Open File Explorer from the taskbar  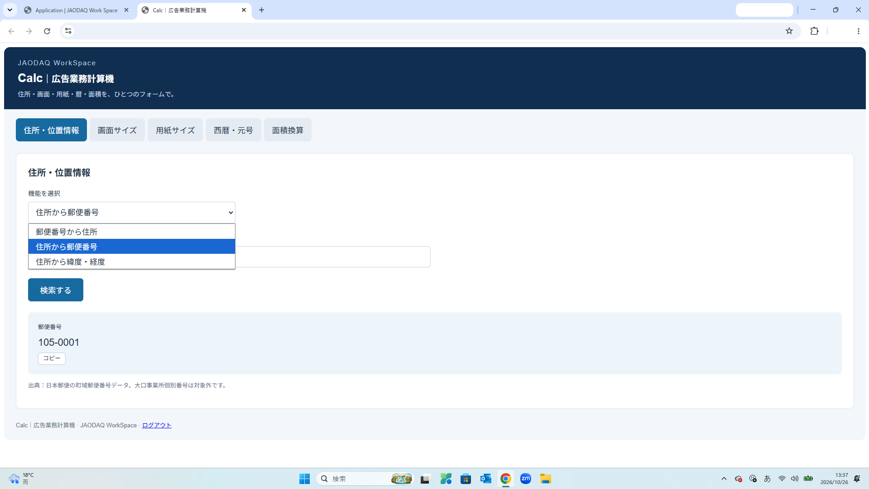click(x=546, y=479)
